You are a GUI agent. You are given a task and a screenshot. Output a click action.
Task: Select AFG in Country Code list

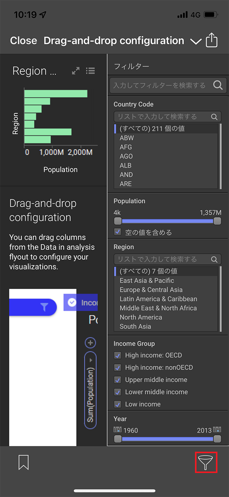[166, 147]
